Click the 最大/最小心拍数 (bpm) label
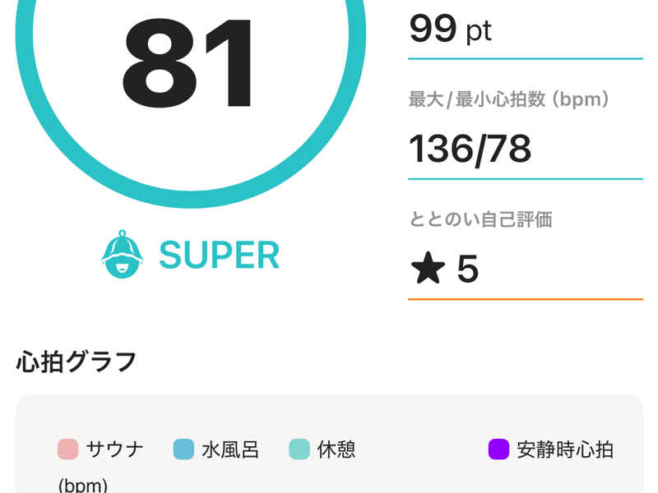The width and height of the screenshot is (658, 493). tap(509, 100)
